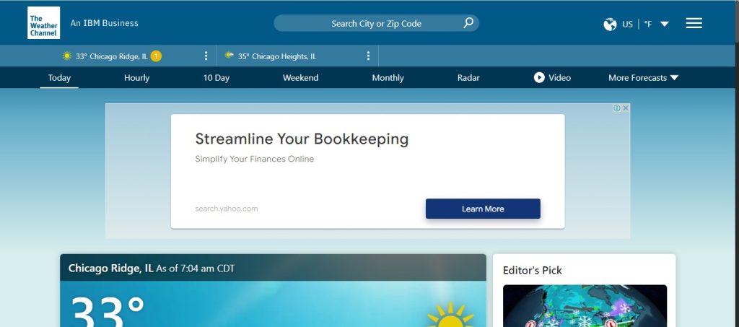Click the Search City or Zip Code field
This screenshot has width=739, height=327.
376,23
